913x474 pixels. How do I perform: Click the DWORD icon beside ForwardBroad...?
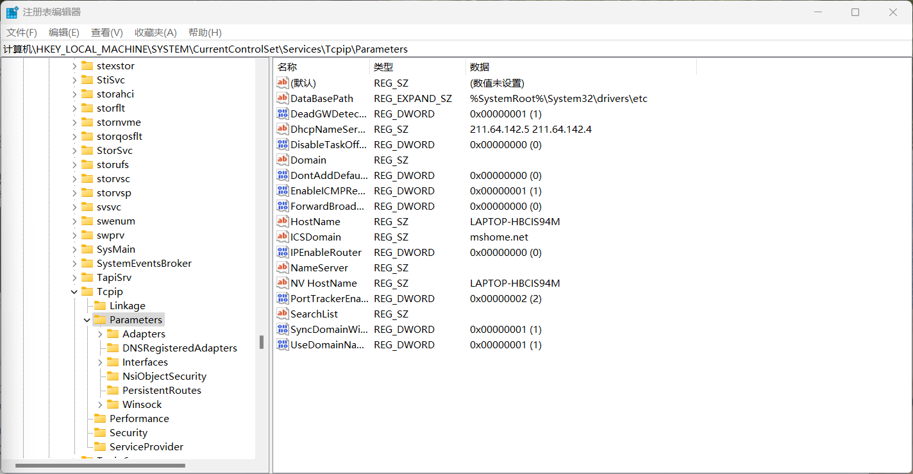tap(283, 206)
